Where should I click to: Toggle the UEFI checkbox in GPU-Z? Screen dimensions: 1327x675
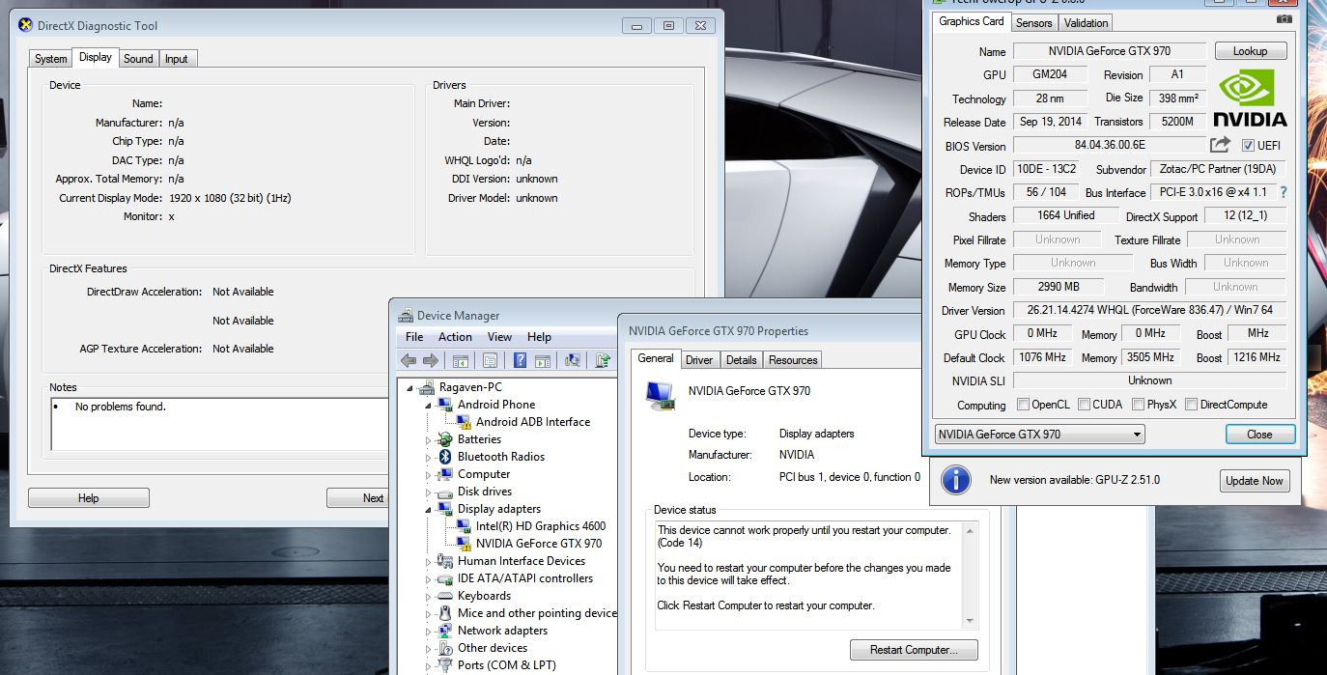(x=1248, y=146)
